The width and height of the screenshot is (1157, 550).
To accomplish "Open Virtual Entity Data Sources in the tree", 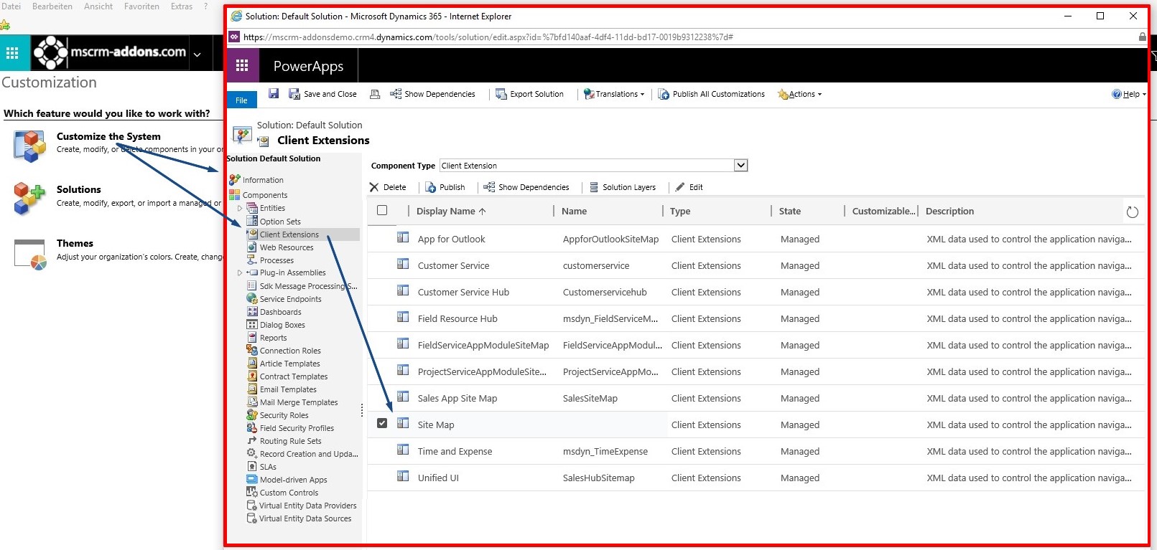I will pos(305,518).
